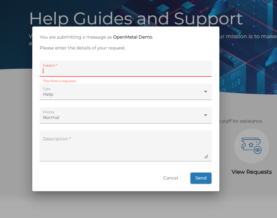Click the This field is required error message
The height and width of the screenshot is (218, 277).
pos(59,81)
